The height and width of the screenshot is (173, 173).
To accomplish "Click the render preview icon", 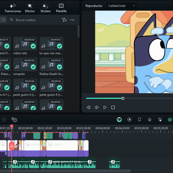I will 129,120.
